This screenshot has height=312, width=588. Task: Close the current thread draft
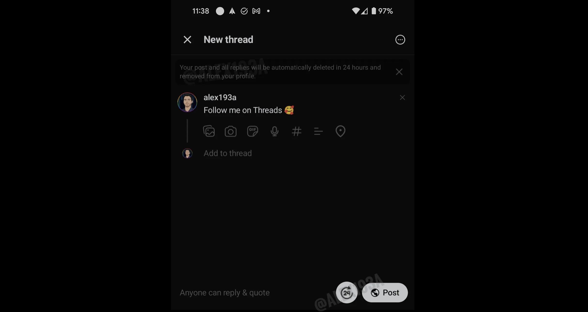click(187, 39)
